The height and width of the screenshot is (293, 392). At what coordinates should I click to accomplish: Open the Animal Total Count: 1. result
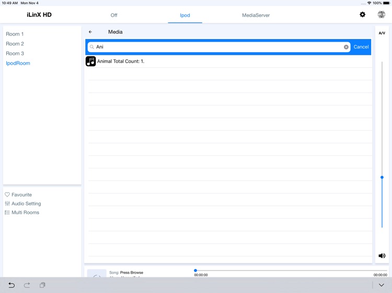[228, 62]
